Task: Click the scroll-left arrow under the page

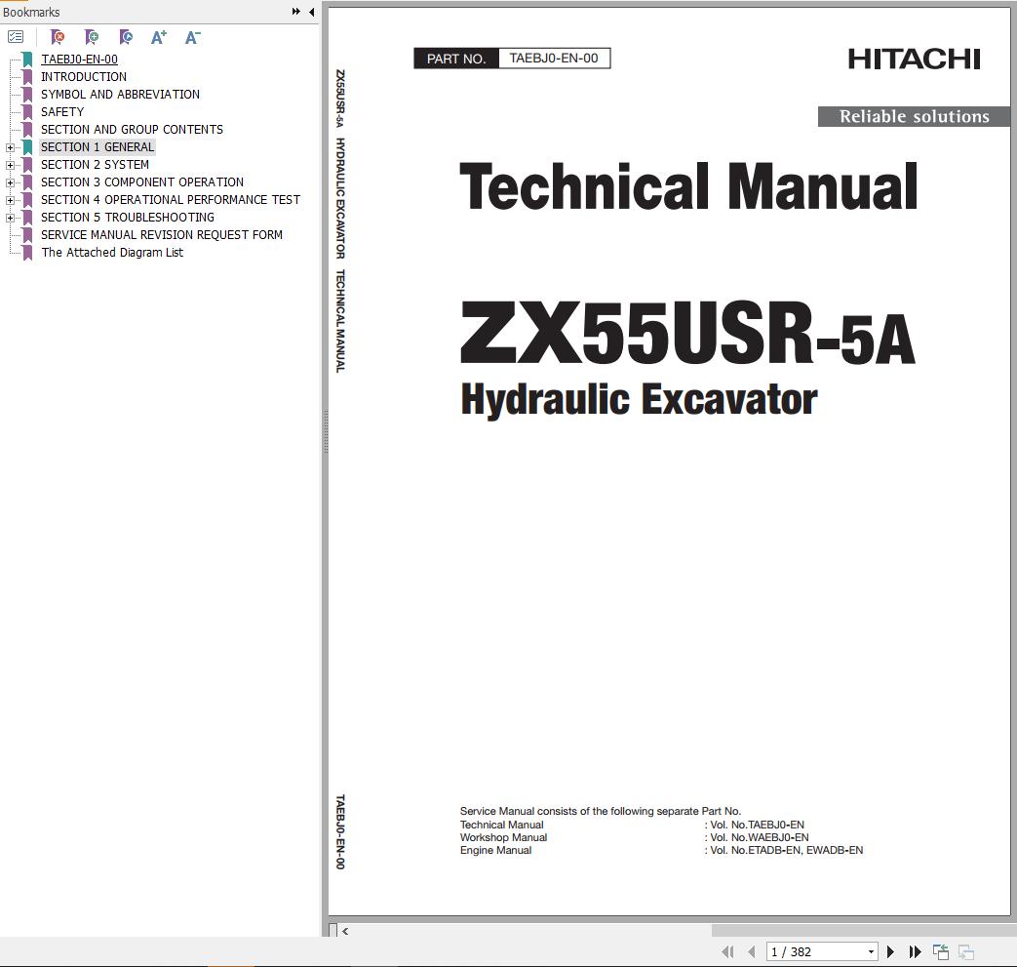Action: (345, 931)
